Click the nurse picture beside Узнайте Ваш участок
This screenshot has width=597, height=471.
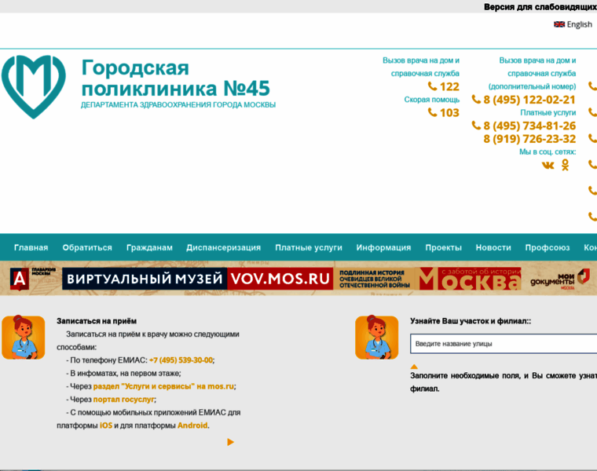[376, 337]
